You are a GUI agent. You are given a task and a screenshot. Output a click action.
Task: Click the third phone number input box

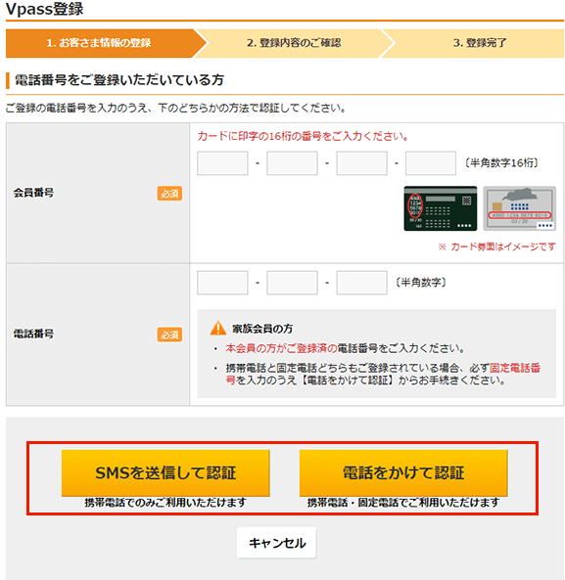[x=361, y=283]
